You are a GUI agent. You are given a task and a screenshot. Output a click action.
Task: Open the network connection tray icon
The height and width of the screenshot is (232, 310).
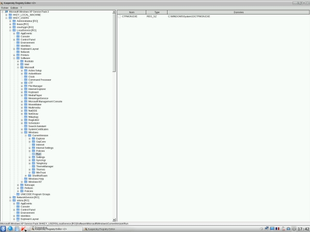(x=266, y=229)
